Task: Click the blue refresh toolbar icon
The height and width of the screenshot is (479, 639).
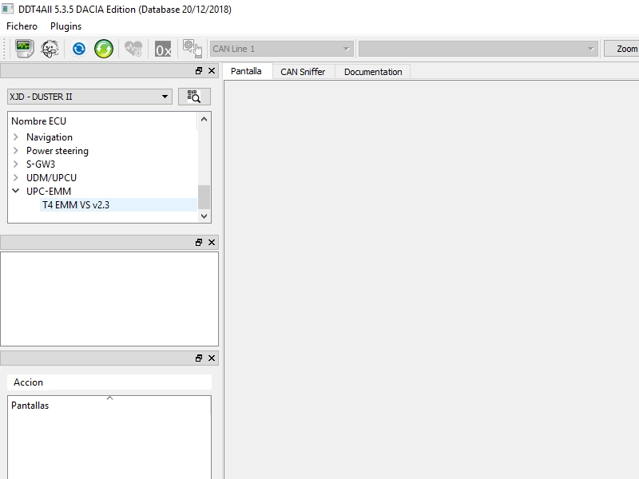Action: click(x=78, y=49)
